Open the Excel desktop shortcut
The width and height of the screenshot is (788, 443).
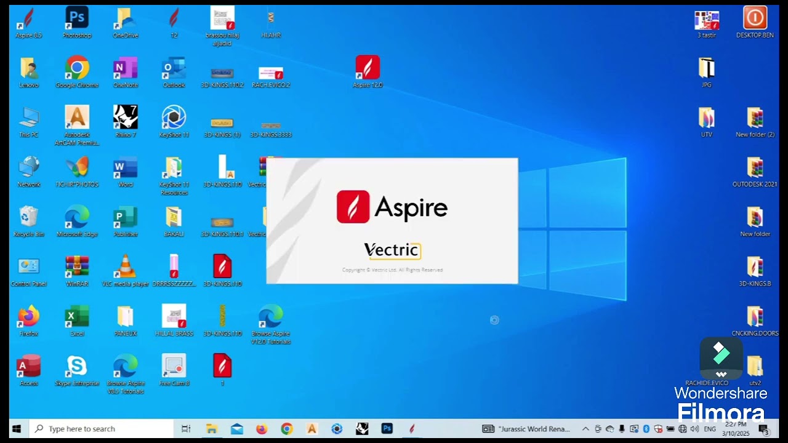(x=77, y=322)
